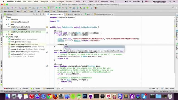
Task: Cut selection using scissors icon
Action: pyautogui.click(x=20, y=8)
